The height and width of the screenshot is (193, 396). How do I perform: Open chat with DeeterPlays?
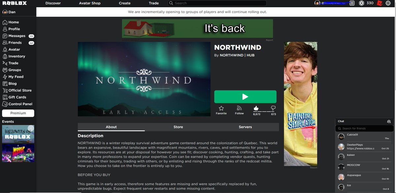click(364, 147)
